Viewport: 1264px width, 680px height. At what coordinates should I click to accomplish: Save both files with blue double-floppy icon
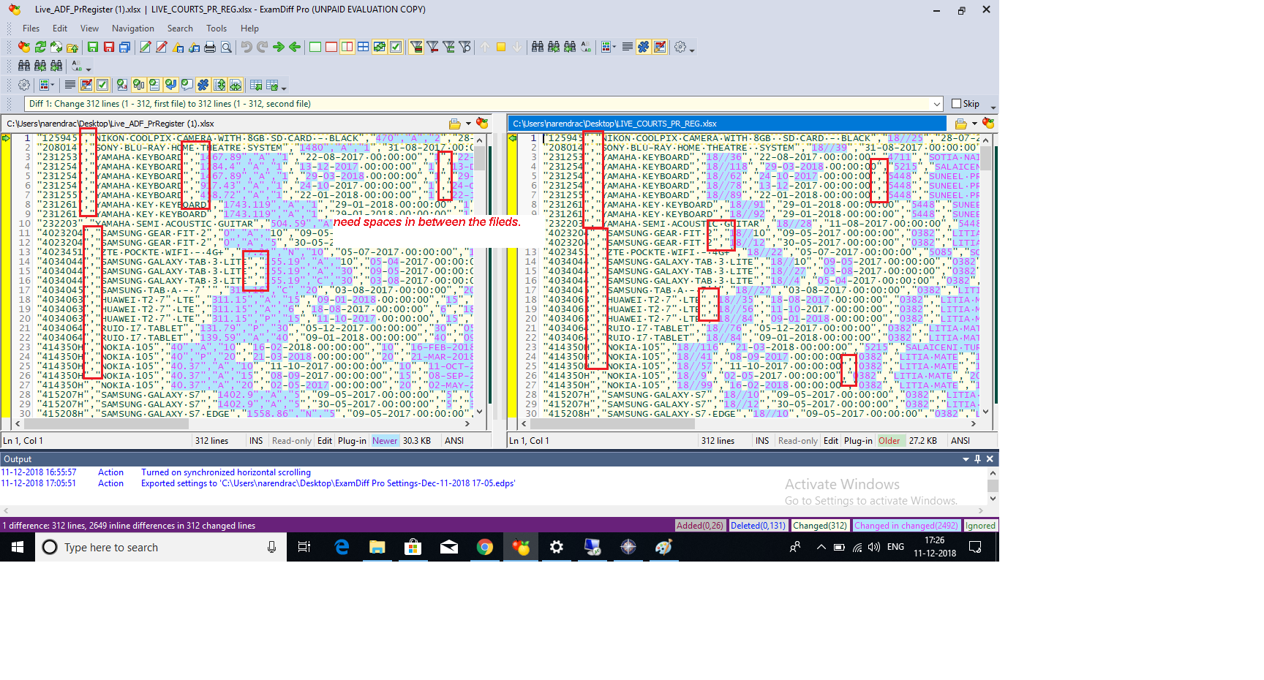(x=125, y=47)
